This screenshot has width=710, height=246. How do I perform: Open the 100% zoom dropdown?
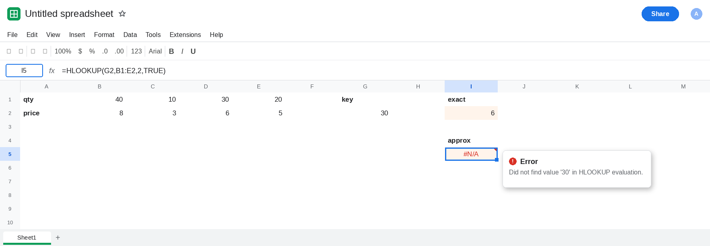63,51
